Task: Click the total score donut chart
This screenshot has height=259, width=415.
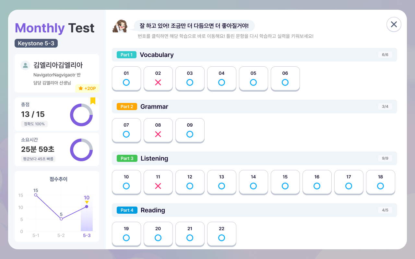Action: 81,115
